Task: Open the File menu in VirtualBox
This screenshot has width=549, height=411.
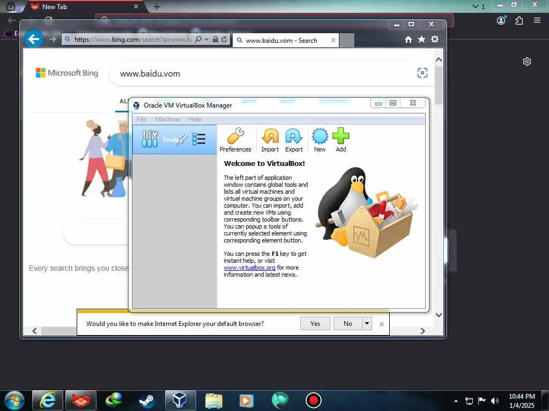Action: [x=142, y=119]
